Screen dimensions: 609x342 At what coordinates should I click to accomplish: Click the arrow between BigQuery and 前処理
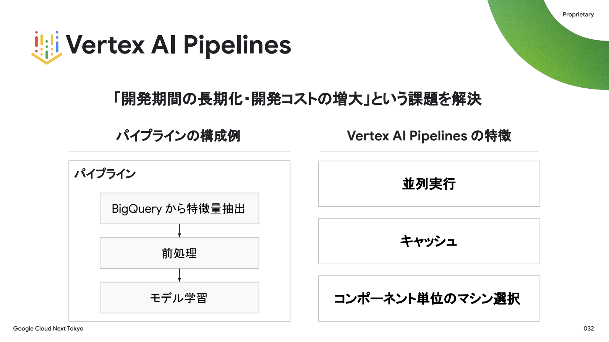coord(179,231)
